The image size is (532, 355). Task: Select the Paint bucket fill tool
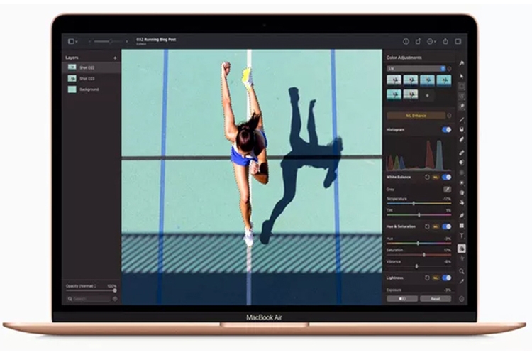pyautogui.click(x=462, y=129)
